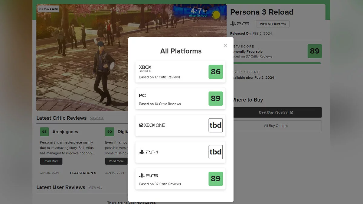This screenshot has height=204, width=363.
Task: Select the Xbox Series X platform card
Action: 181,72
